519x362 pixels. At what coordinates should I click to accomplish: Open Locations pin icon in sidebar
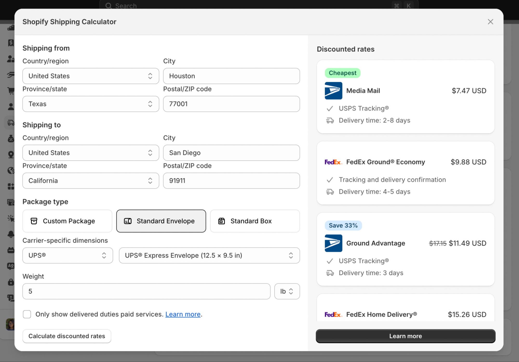pyautogui.click(x=11, y=155)
